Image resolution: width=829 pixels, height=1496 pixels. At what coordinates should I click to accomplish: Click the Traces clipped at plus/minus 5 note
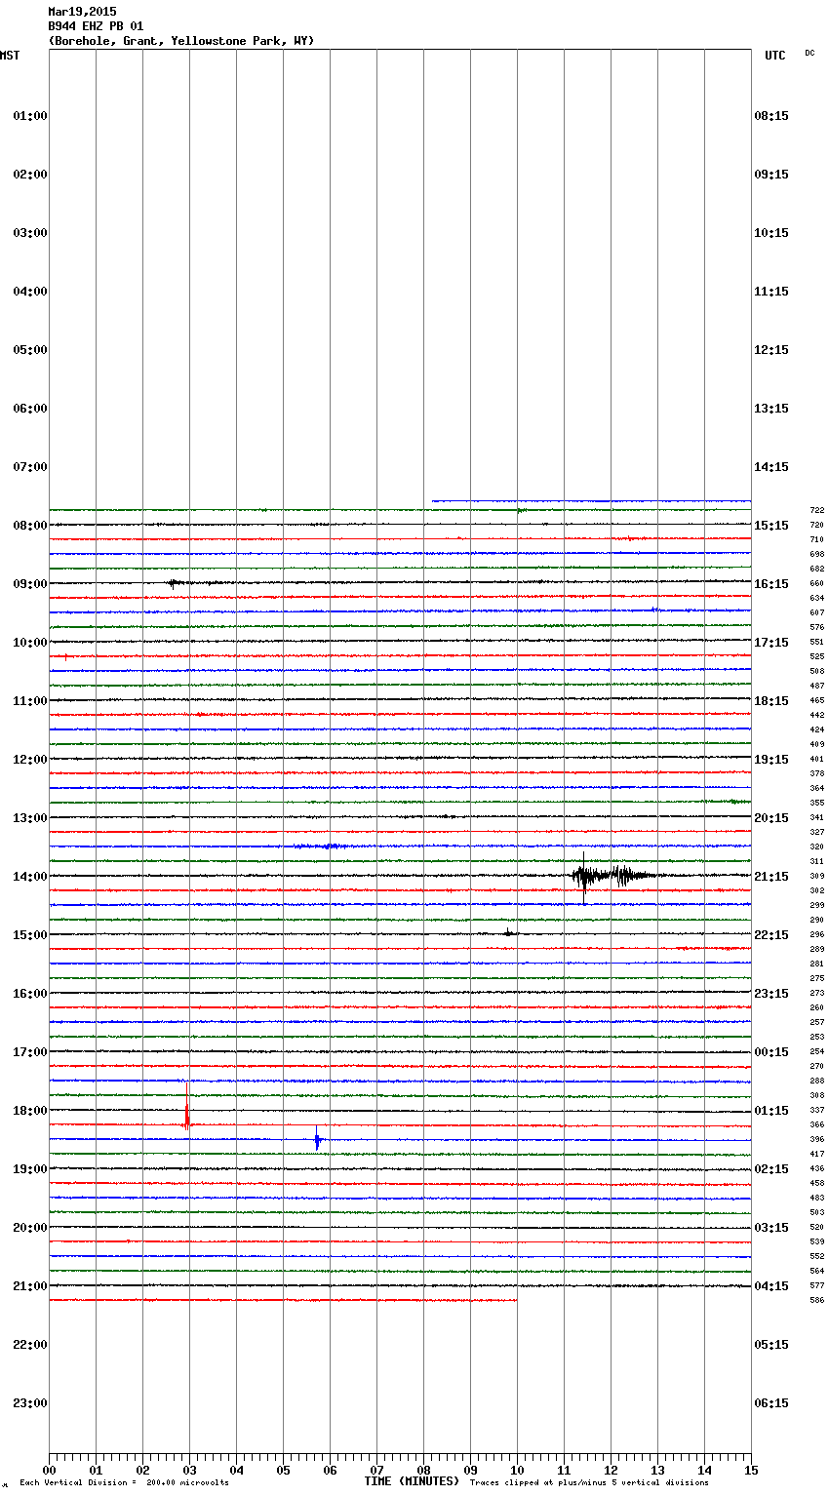(589, 1482)
